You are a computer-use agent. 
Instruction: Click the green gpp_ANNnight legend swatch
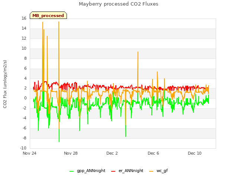pyautogui.click(x=71, y=171)
